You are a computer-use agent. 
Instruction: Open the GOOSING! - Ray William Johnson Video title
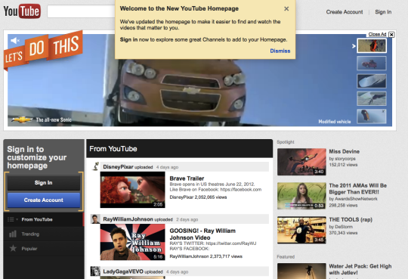click(x=202, y=234)
